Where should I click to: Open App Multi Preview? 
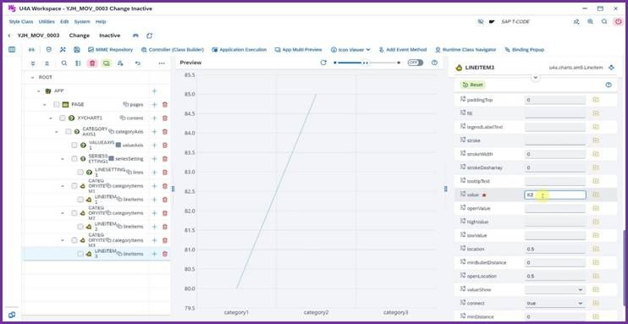[299, 50]
